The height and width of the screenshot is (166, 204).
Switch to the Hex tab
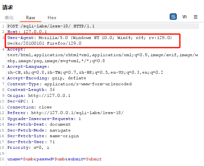[52, 18]
